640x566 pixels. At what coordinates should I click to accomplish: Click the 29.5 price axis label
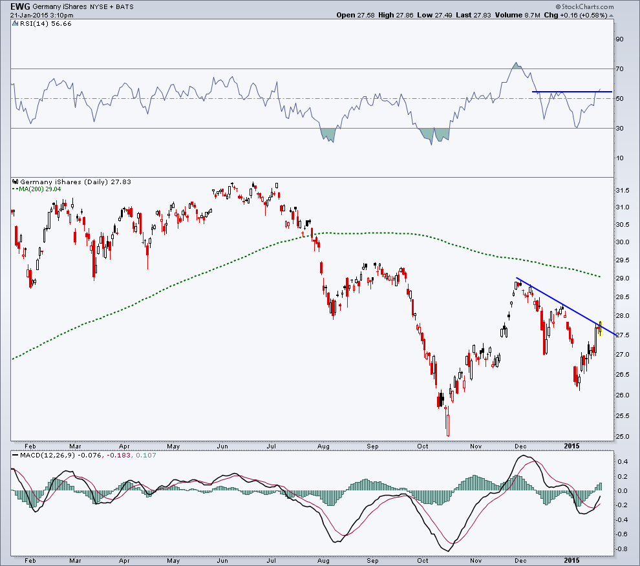pyautogui.click(x=623, y=260)
